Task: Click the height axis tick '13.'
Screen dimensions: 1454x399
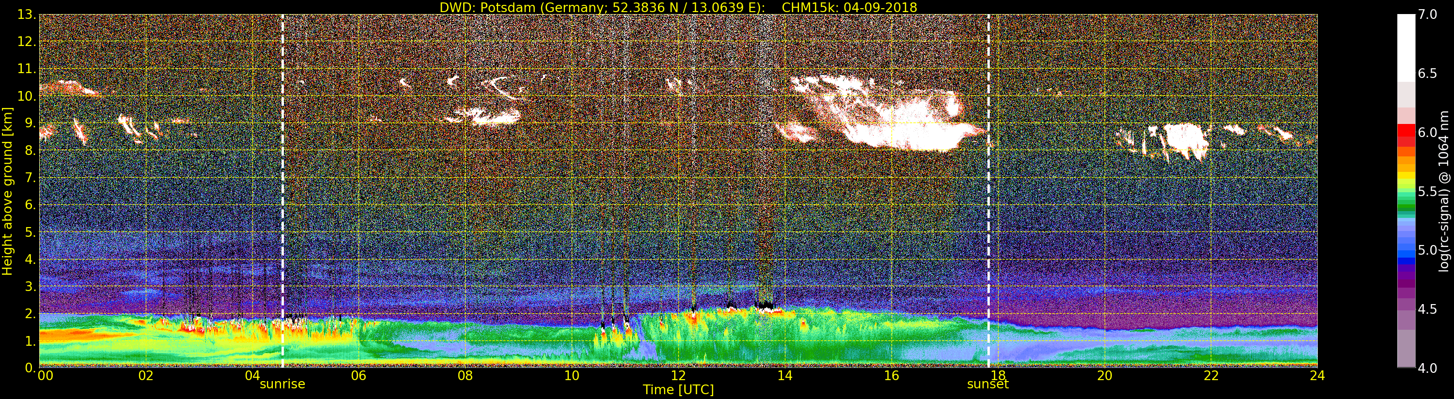Action: point(27,15)
